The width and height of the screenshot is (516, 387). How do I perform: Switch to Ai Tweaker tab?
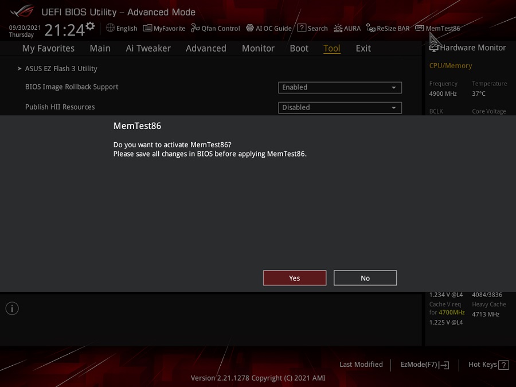[148, 48]
